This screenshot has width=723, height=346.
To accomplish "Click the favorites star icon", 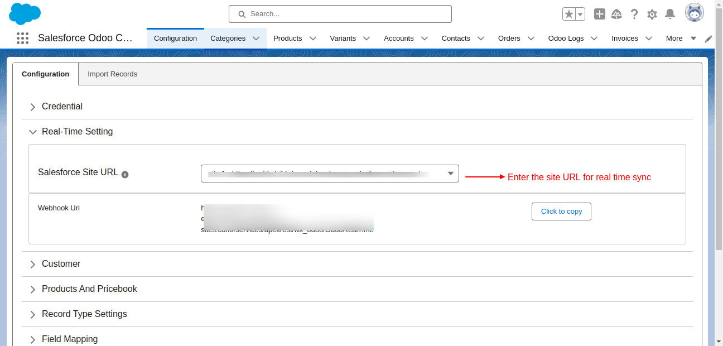I will (x=568, y=13).
